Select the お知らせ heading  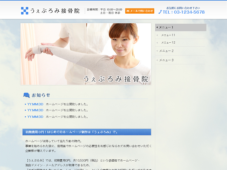click(41, 95)
